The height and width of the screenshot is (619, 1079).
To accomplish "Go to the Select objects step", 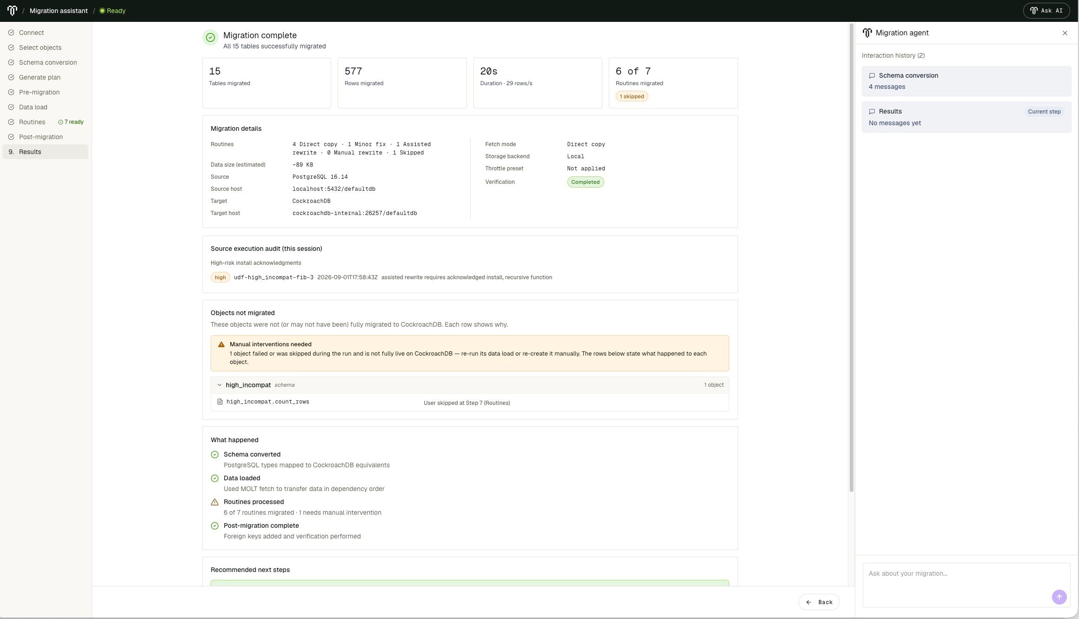I will tap(45, 47).
